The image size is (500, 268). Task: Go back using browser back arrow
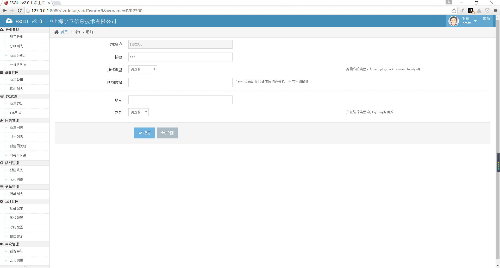pyautogui.click(x=4, y=11)
